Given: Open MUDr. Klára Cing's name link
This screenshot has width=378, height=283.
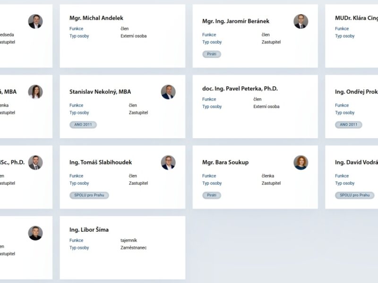Looking at the screenshot, I should [x=356, y=18].
